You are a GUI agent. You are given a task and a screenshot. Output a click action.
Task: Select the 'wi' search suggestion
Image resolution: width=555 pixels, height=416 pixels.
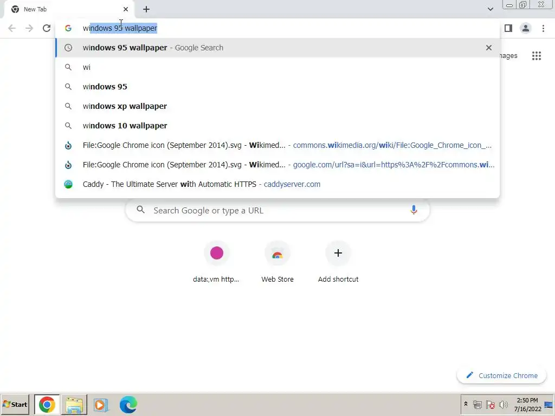[277, 67]
